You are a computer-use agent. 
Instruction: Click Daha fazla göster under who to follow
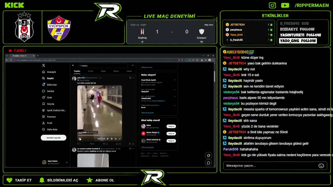[x=148, y=147]
